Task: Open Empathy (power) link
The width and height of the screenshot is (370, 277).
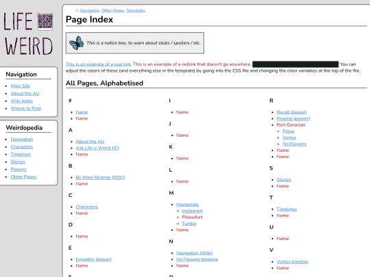Action: [x=93, y=260]
